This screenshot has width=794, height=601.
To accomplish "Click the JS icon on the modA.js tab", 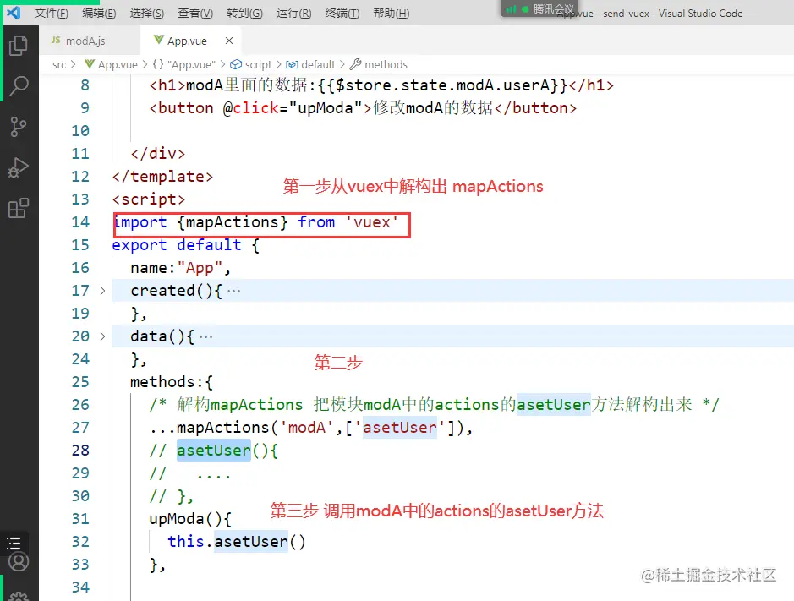I will click(x=56, y=40).
